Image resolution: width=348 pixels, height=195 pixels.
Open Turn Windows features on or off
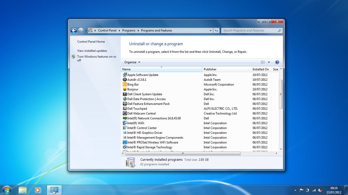[97, 58]
